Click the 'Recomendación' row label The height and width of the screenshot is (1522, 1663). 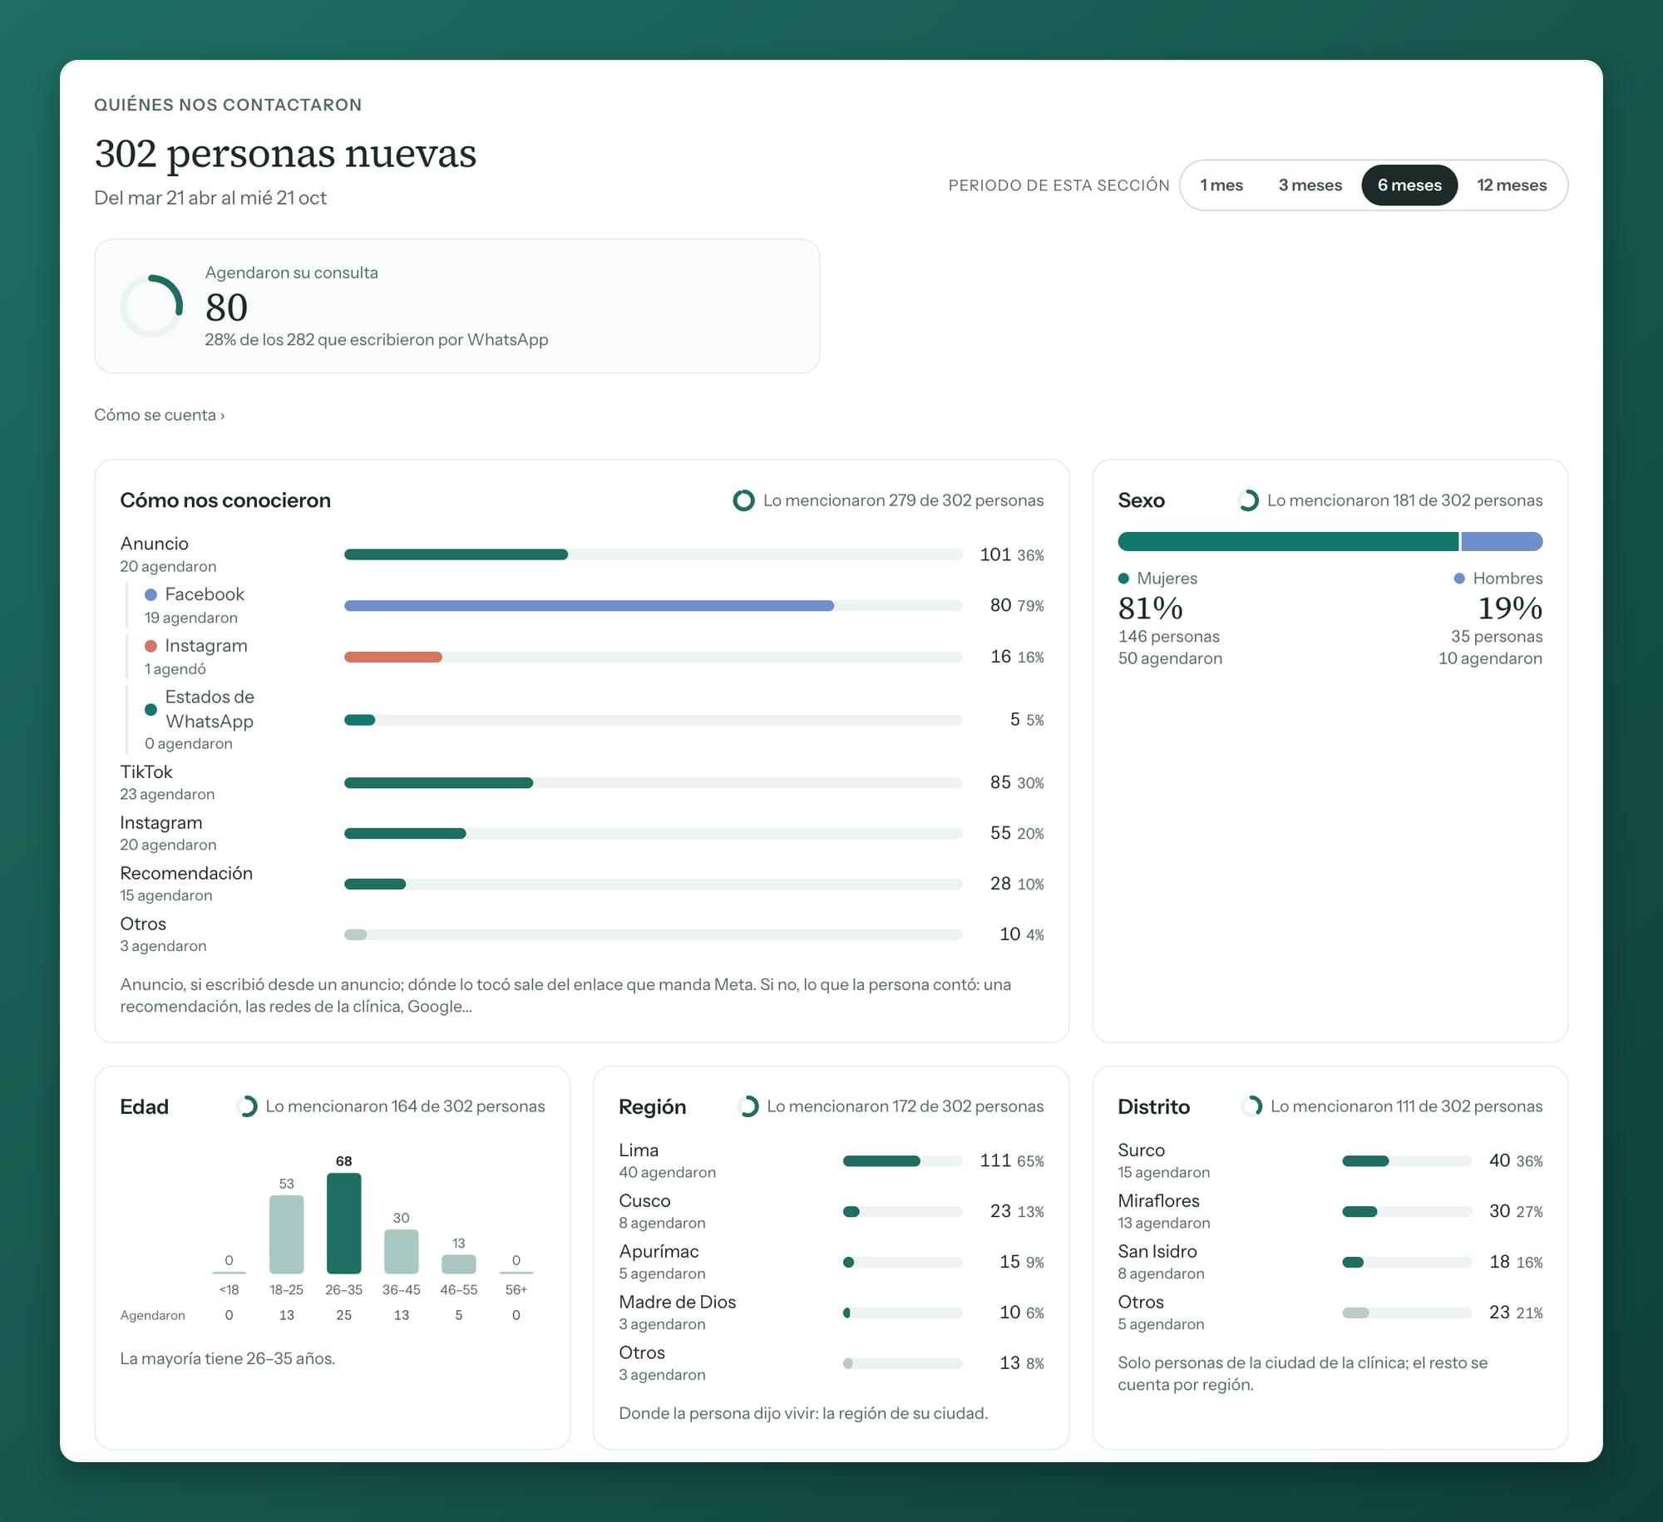coord(186,873)
